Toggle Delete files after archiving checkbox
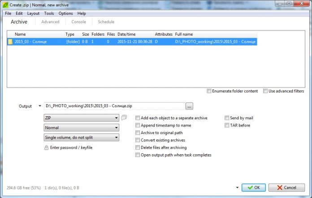The width and height of the screenshot is (312, 198). point(138,147)
